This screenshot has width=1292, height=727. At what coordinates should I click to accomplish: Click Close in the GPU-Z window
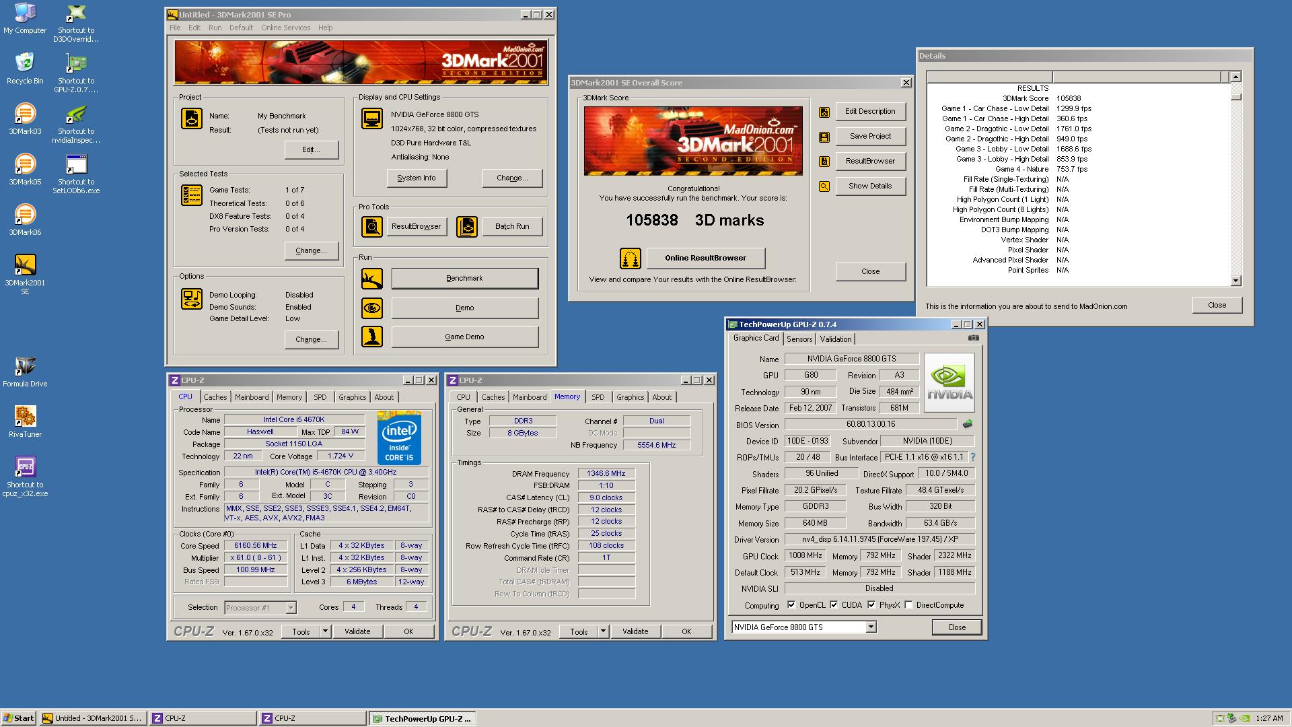(956, 627)
